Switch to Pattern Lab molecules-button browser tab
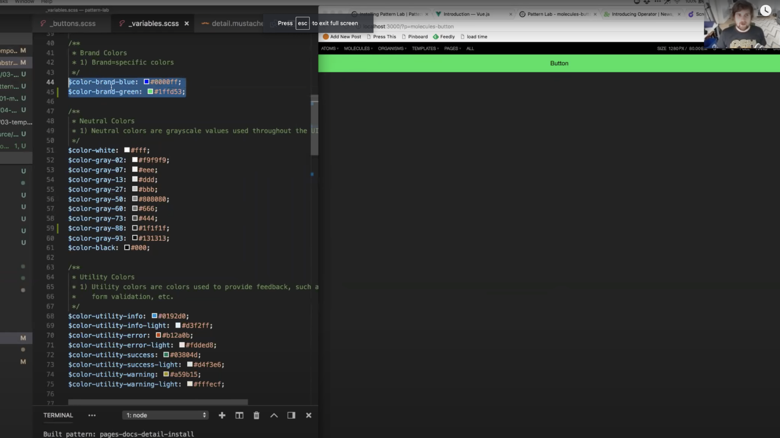The width and height of the screenshot is (780, 438). click(x=558, y=14)
